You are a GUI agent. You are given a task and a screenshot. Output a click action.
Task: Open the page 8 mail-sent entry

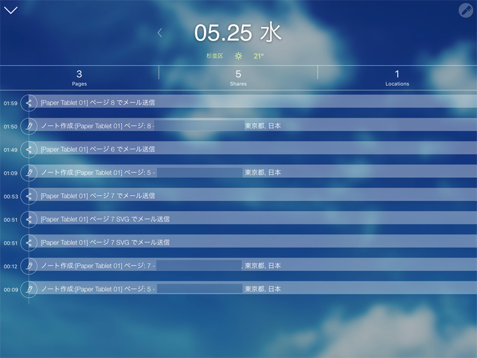pos(98,103)
